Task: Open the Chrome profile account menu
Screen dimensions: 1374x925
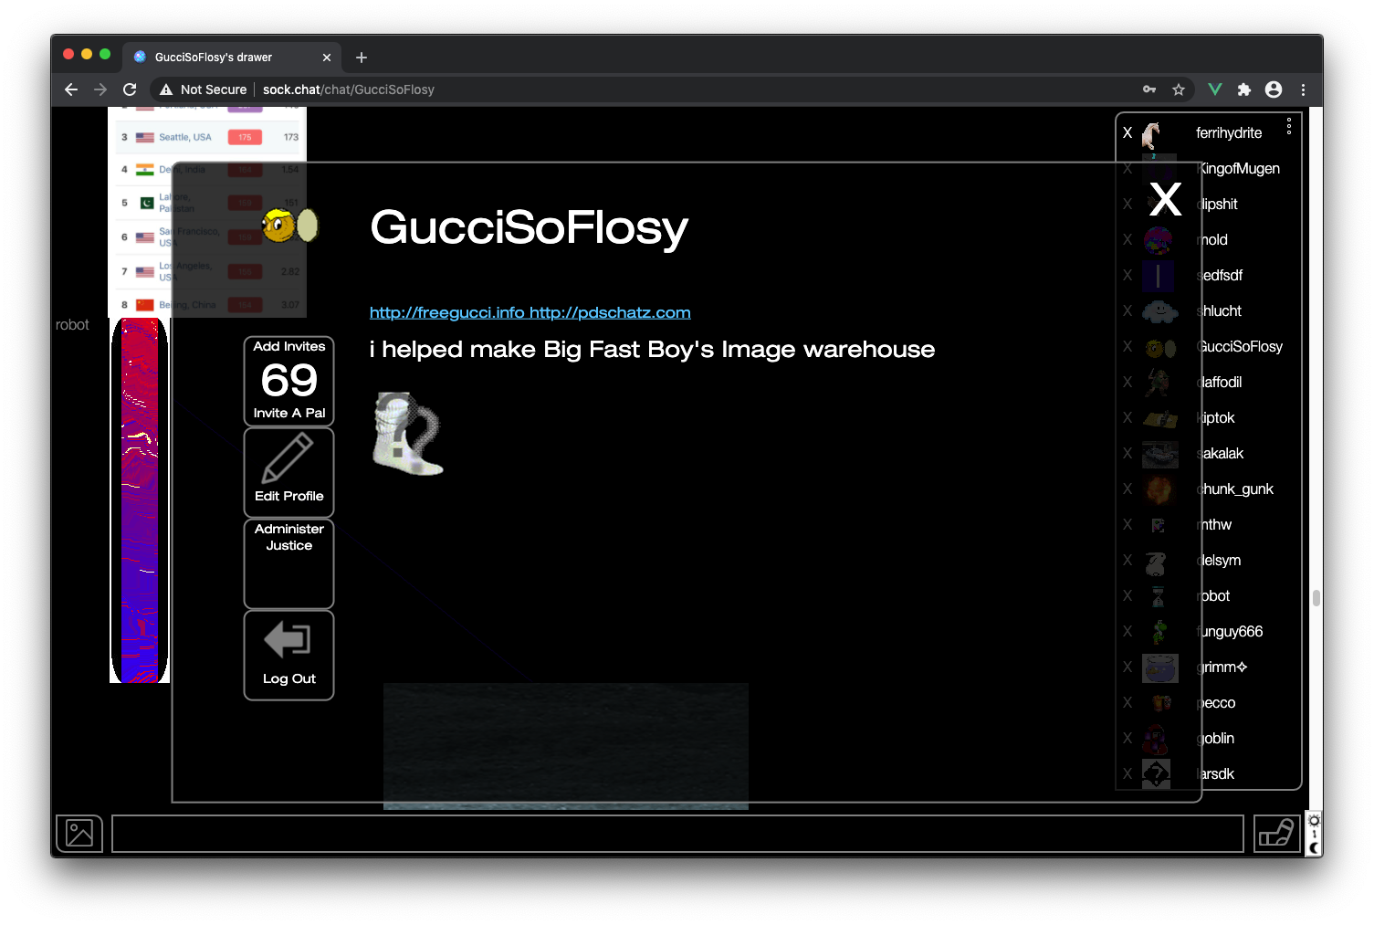Action: point(1273,89)
